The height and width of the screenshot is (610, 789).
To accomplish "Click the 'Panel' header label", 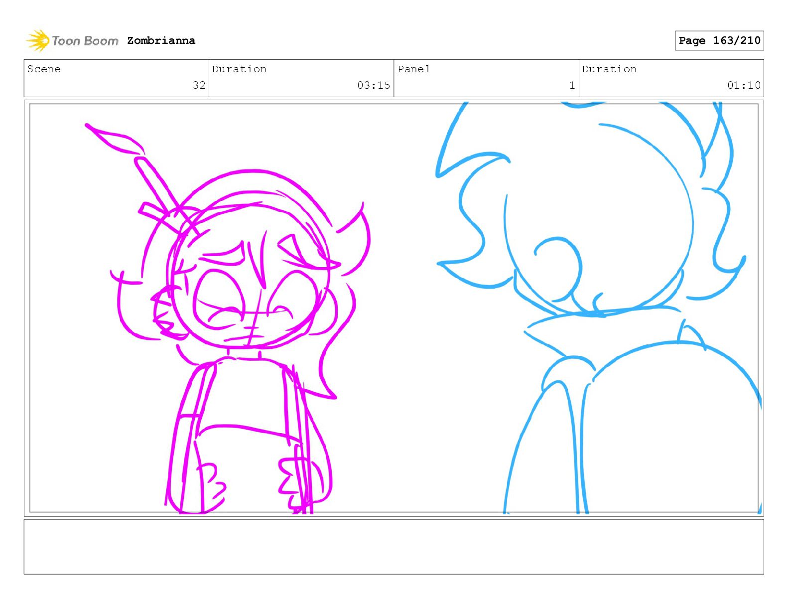I will (x=414, y=69).
